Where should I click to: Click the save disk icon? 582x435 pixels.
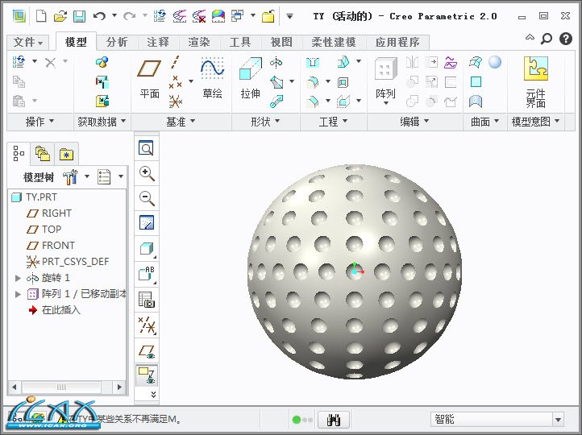(x=79, y=16)
